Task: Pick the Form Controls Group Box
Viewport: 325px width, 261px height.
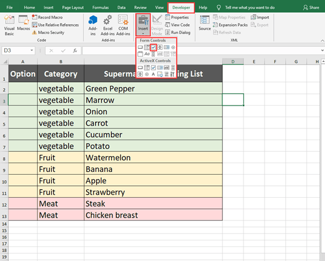Action: point(140,54)
